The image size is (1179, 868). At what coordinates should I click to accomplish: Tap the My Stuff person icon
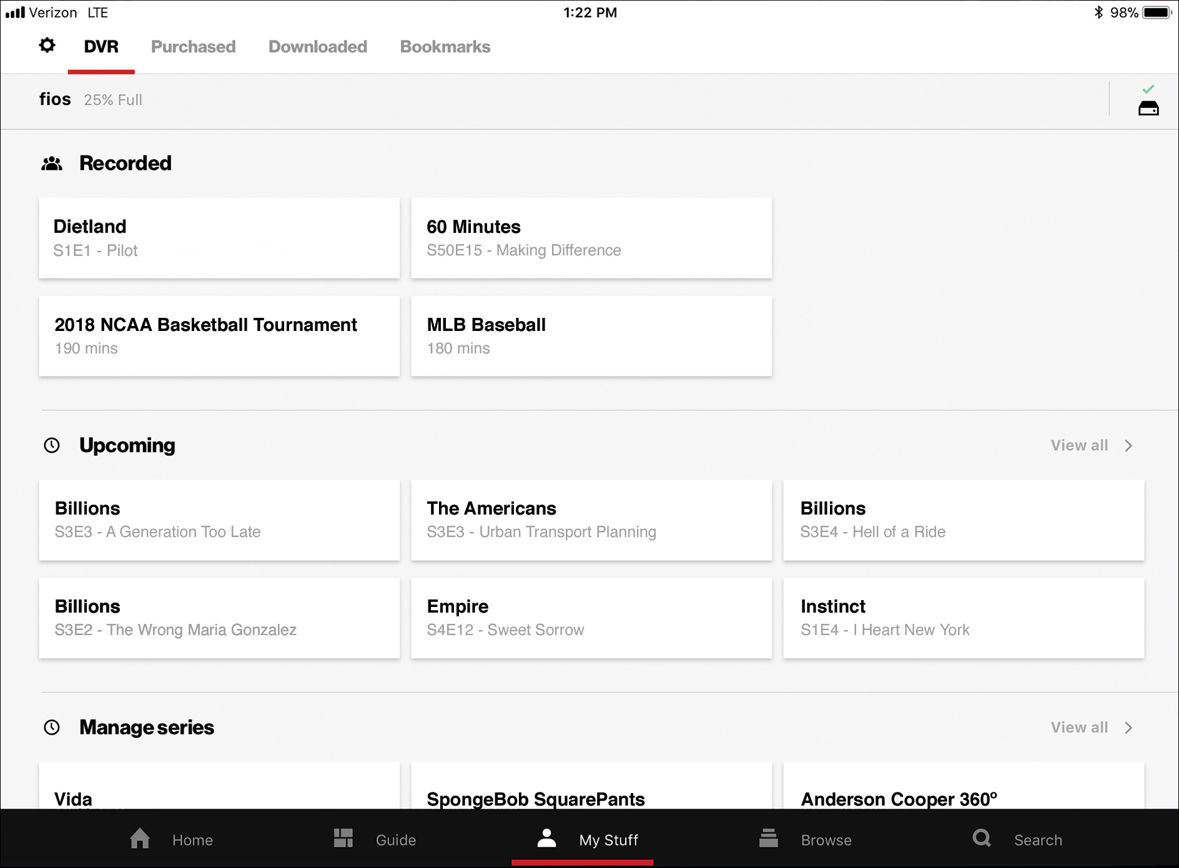coord(546,838)
